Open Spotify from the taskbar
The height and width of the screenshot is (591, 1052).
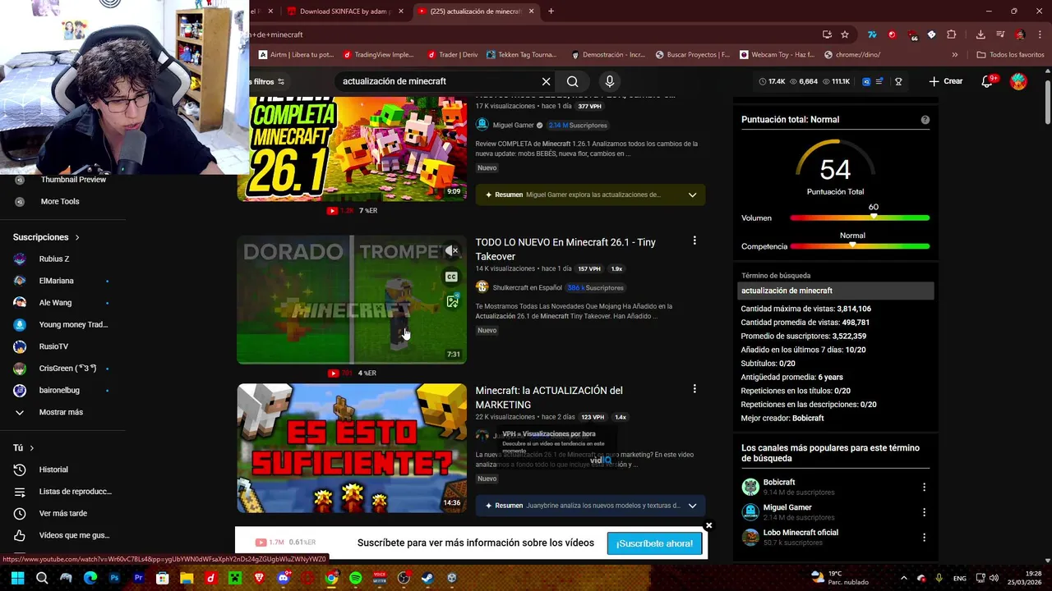tap(355, 578)
